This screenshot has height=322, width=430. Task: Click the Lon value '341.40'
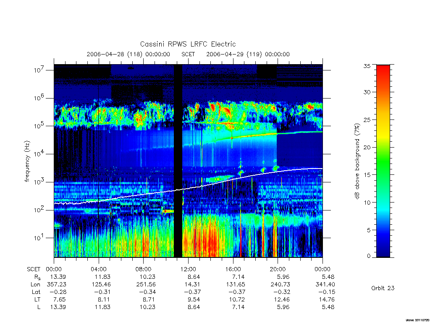pos(325,285)
